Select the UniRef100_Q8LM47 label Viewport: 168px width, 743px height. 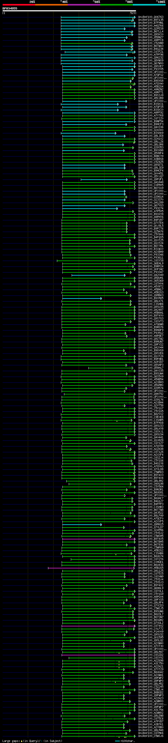(x=151, y=652)
